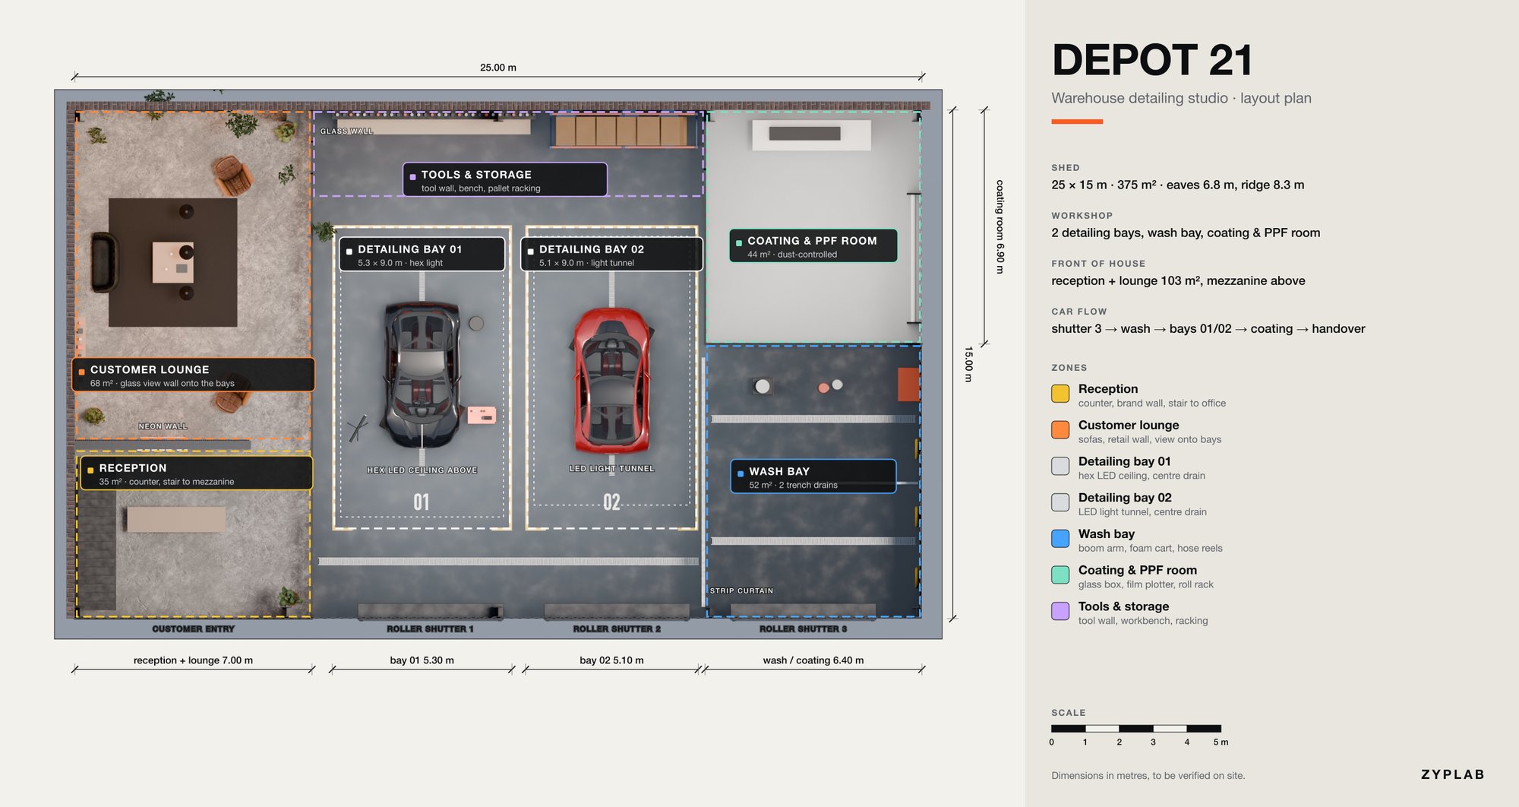Viewport: 1519px width, 807px height.
Task: Click the grey sports car in bay 01
Action: pyautogui.click(x=422, y=375)
